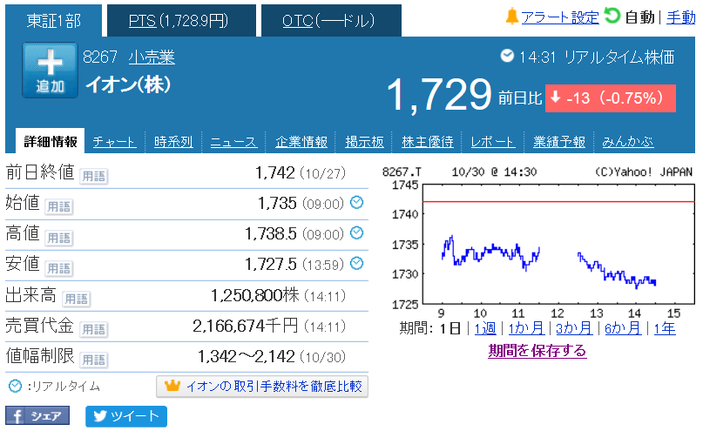Set chart period to 1週
Screen dimensions: 703x431
(485, 328)
